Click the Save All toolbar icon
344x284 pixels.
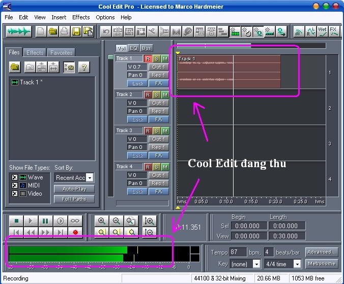[88, 31]
